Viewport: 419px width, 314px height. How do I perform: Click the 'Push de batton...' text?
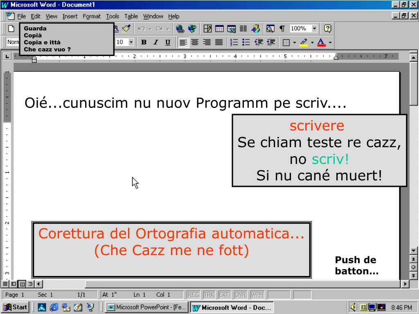tap(356, 265)
